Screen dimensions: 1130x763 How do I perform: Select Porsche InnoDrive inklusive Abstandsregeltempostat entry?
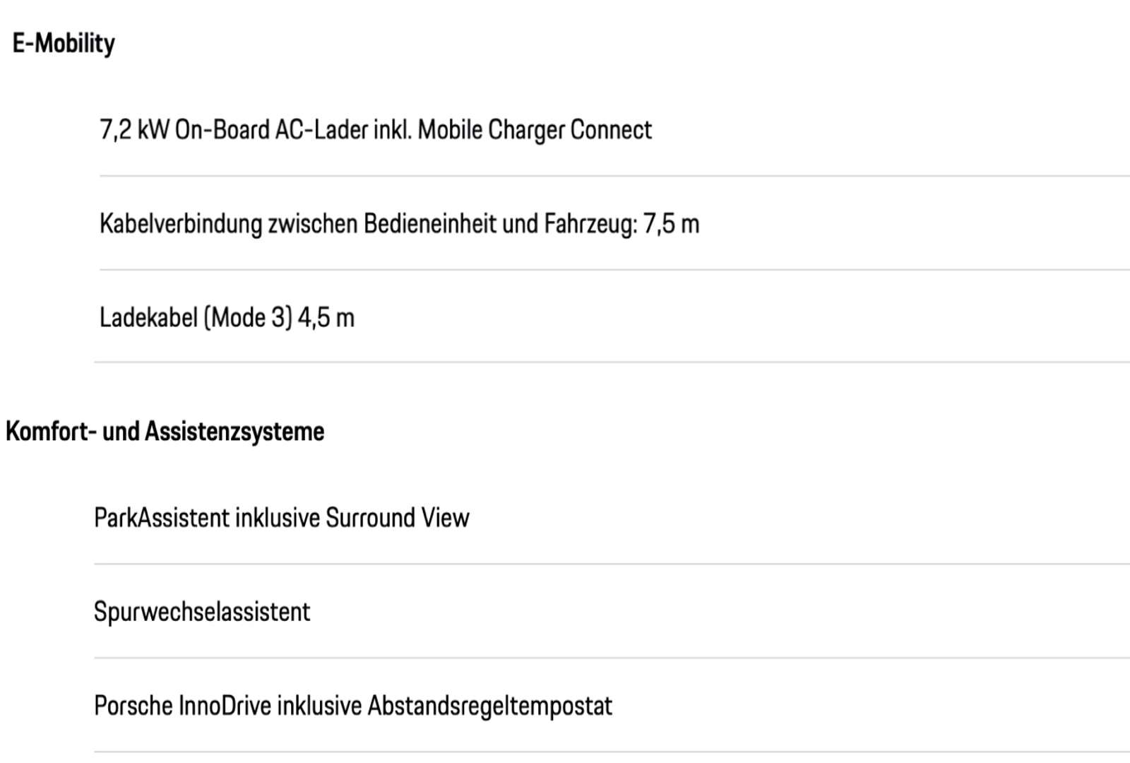point(353,706)
